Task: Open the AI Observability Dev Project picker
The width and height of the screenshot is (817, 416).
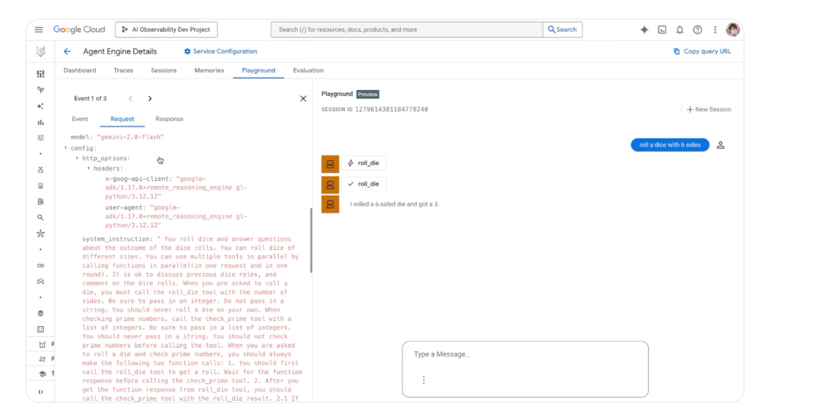Action: 166,29
